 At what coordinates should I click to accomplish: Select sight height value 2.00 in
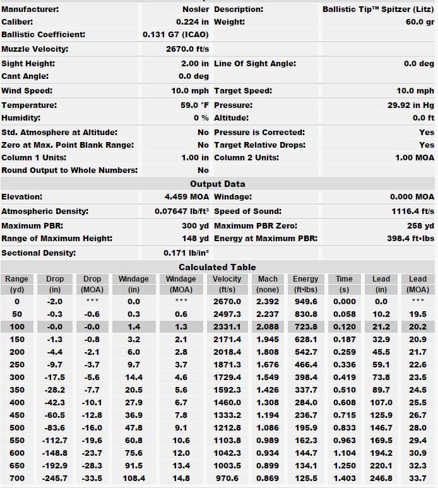[x=195, y=64]
